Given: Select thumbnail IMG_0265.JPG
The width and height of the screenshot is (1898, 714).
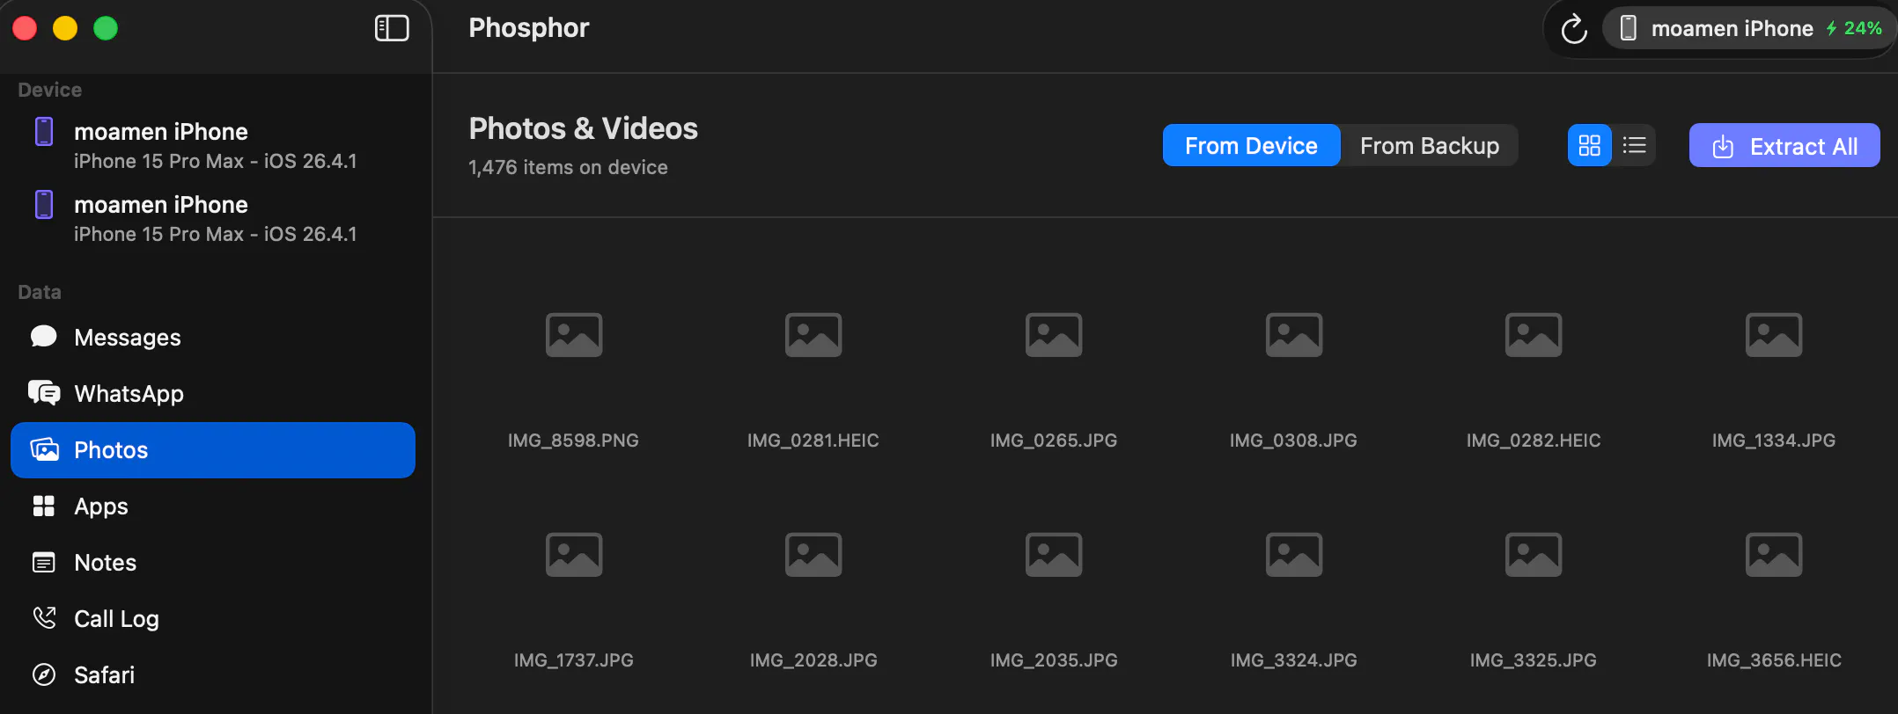Looking at the screenshot, I should point(1054,335).
